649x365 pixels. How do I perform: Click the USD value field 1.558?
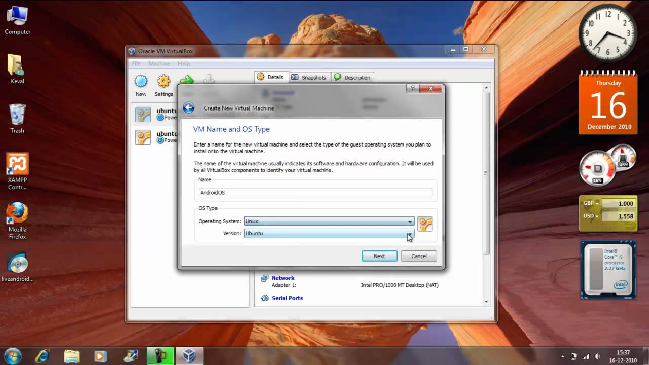(x=619, y=216)
